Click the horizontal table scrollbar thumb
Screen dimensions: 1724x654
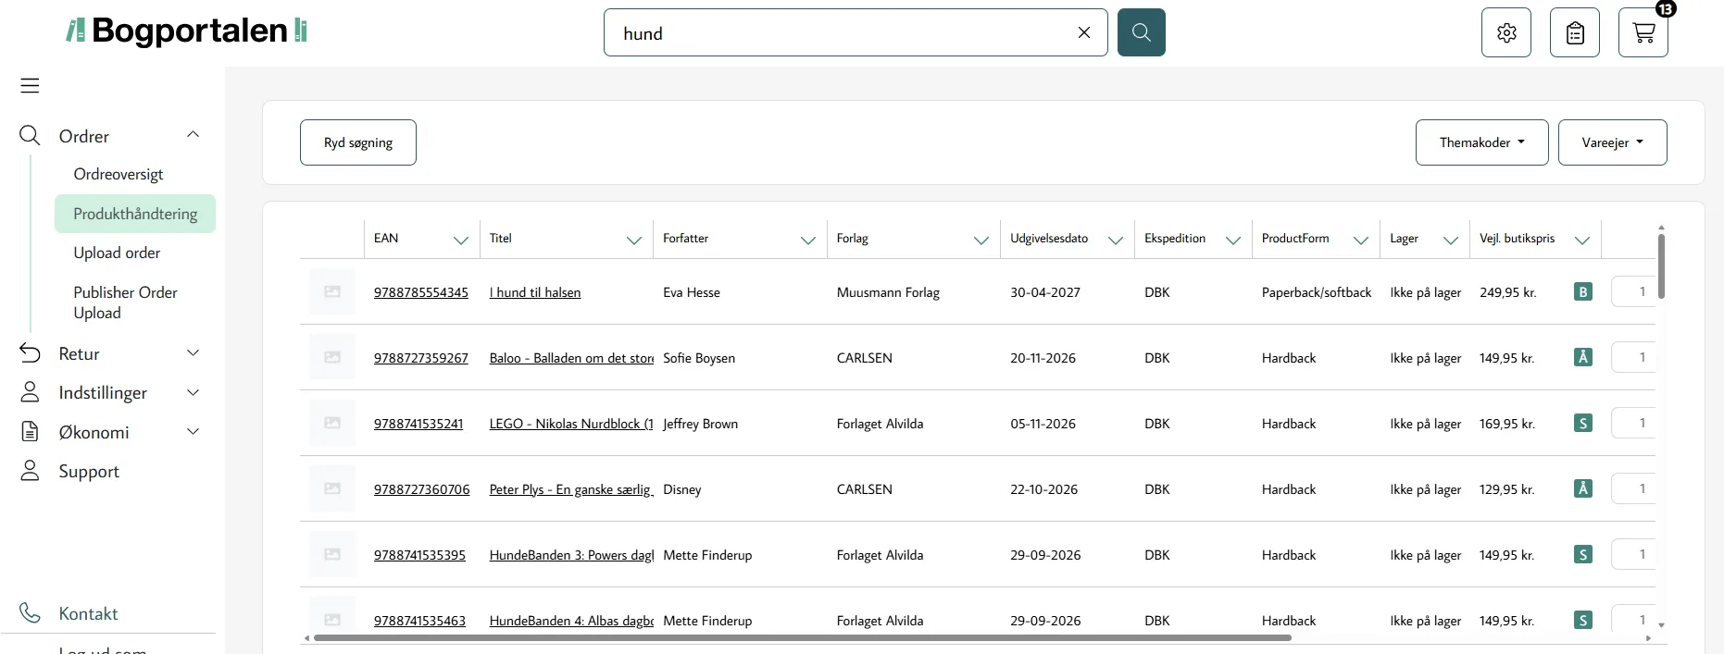(x=802, y=637)
